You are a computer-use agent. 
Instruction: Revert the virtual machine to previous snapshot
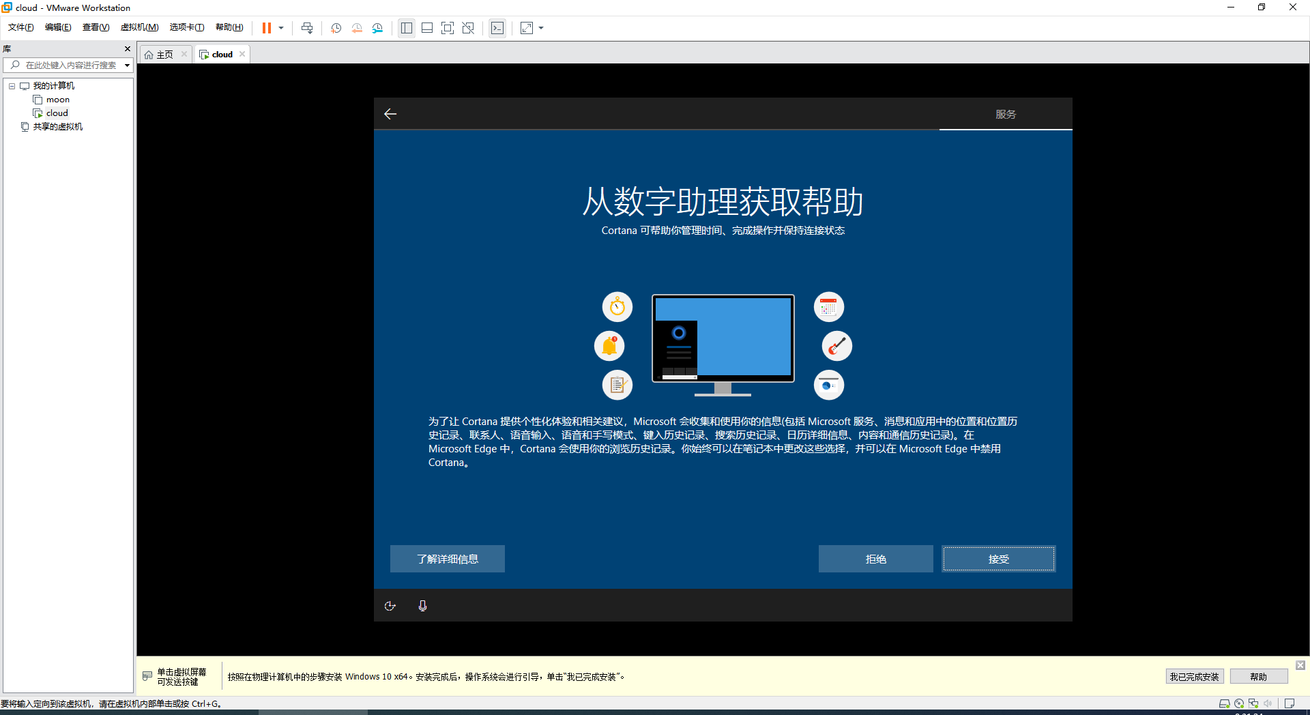(357, 28)
